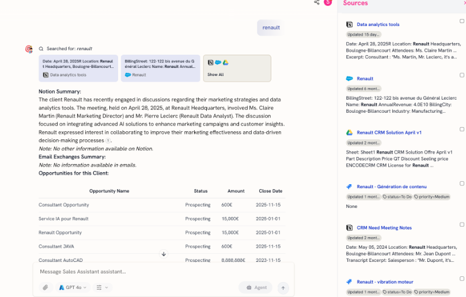Screen dimensions: 466x297
Task: Click status=To Do tag under Génération de contenu
Action: [397, 197]
